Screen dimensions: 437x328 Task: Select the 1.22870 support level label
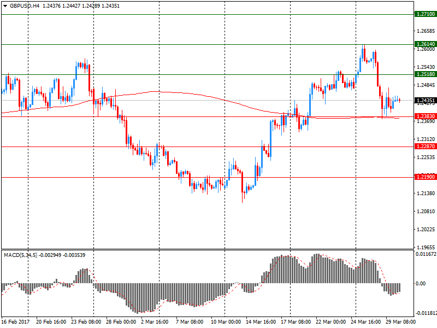click(x=426, y=147)
